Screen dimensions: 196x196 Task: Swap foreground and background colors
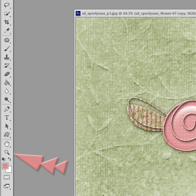coord(9,159)
